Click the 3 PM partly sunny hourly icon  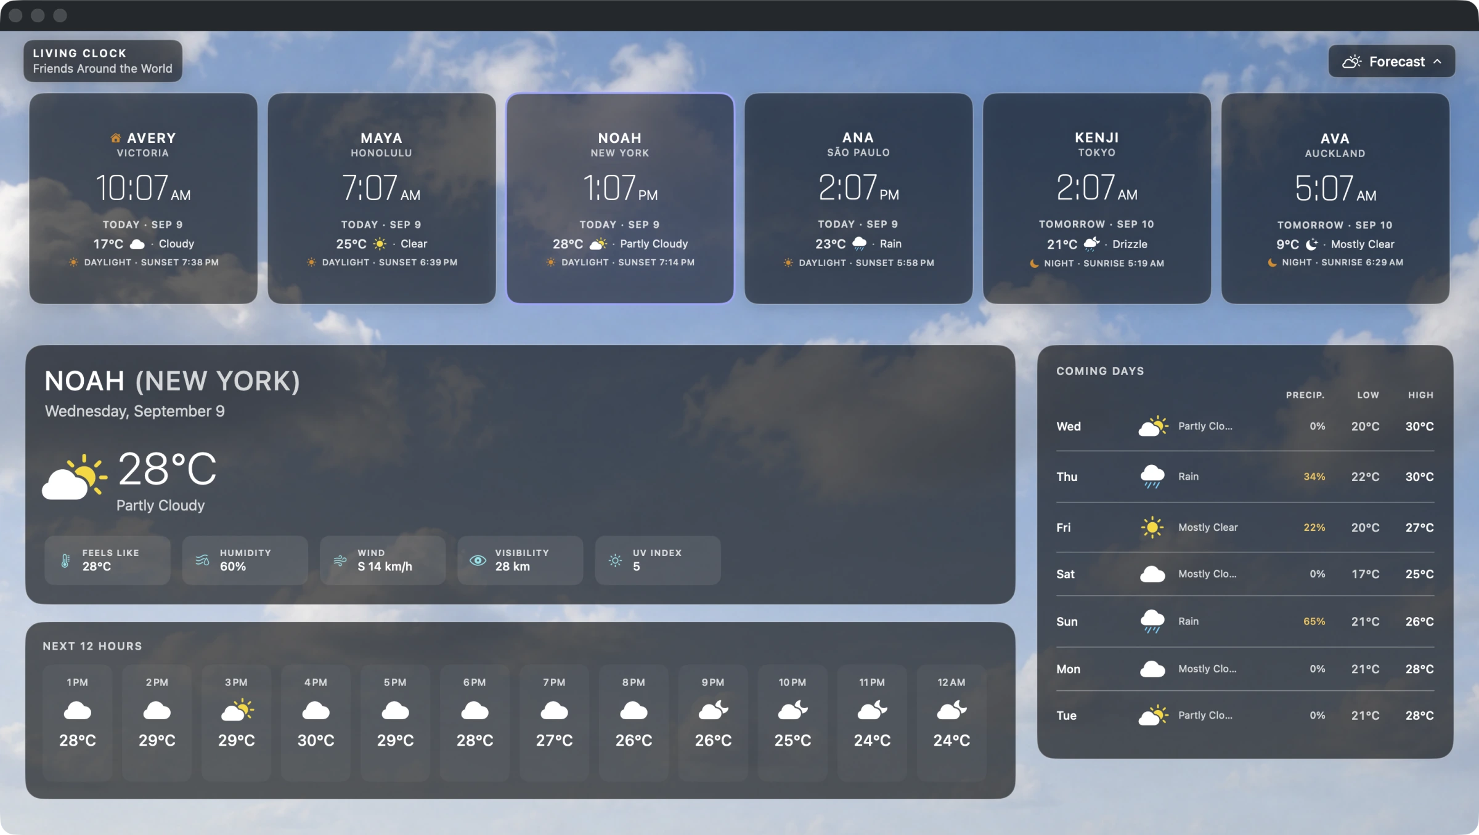coord(237,710)
